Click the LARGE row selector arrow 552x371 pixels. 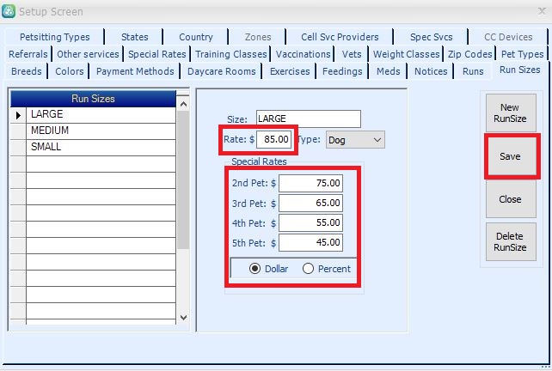tap(18, 114)
